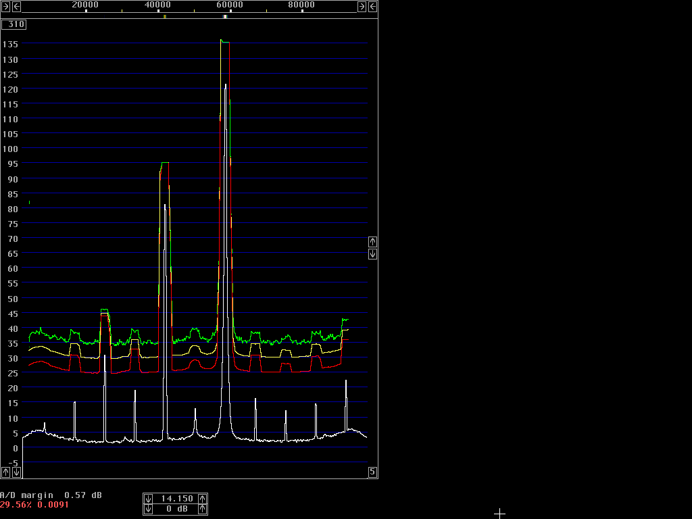Raise the 0 dB value with its up-arrow

pos(202,510)
